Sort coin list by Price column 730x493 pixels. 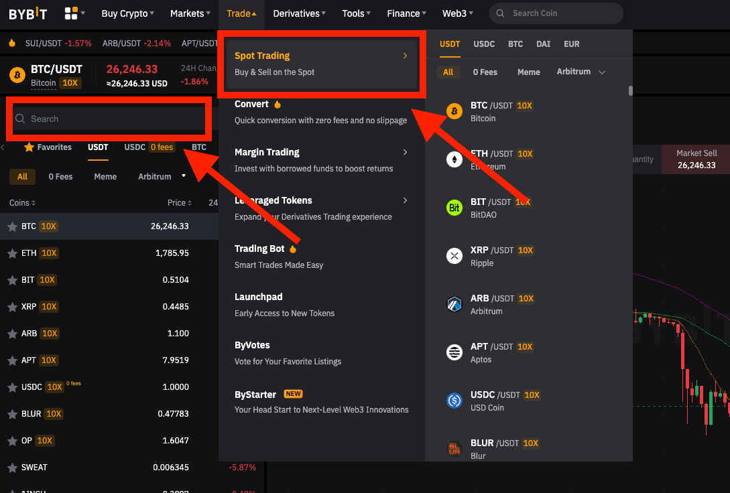180,203
